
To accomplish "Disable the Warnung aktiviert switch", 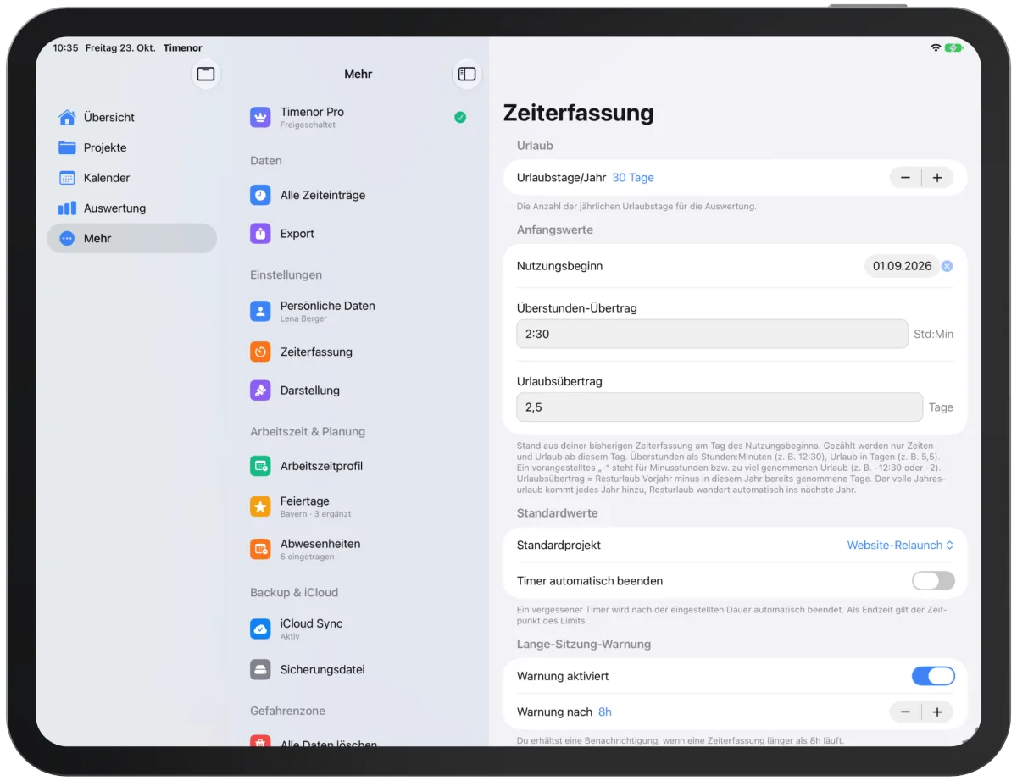I will tap(933, 676).
